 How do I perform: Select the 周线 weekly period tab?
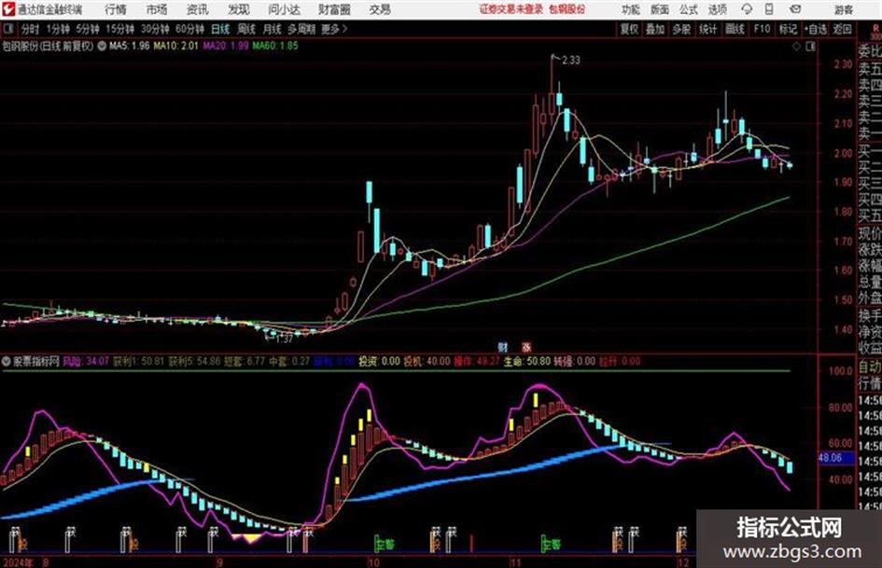245,29
